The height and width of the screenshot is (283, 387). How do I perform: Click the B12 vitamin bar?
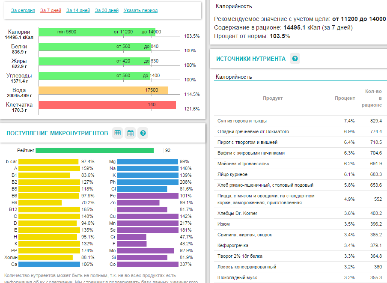tap(49, 209)
